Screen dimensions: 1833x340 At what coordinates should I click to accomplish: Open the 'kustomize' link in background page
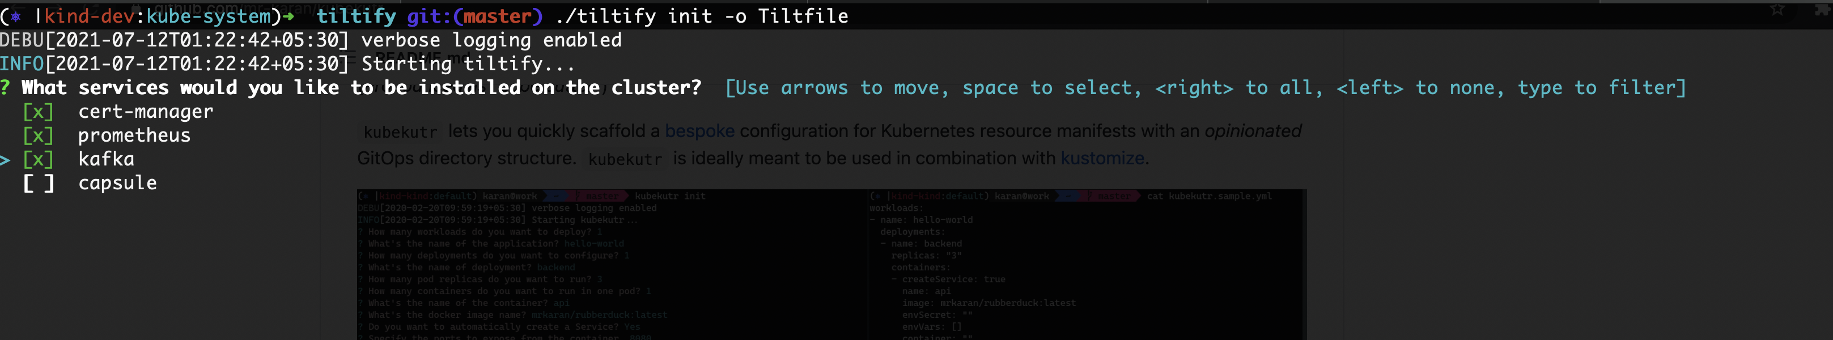pos(1101,158)
